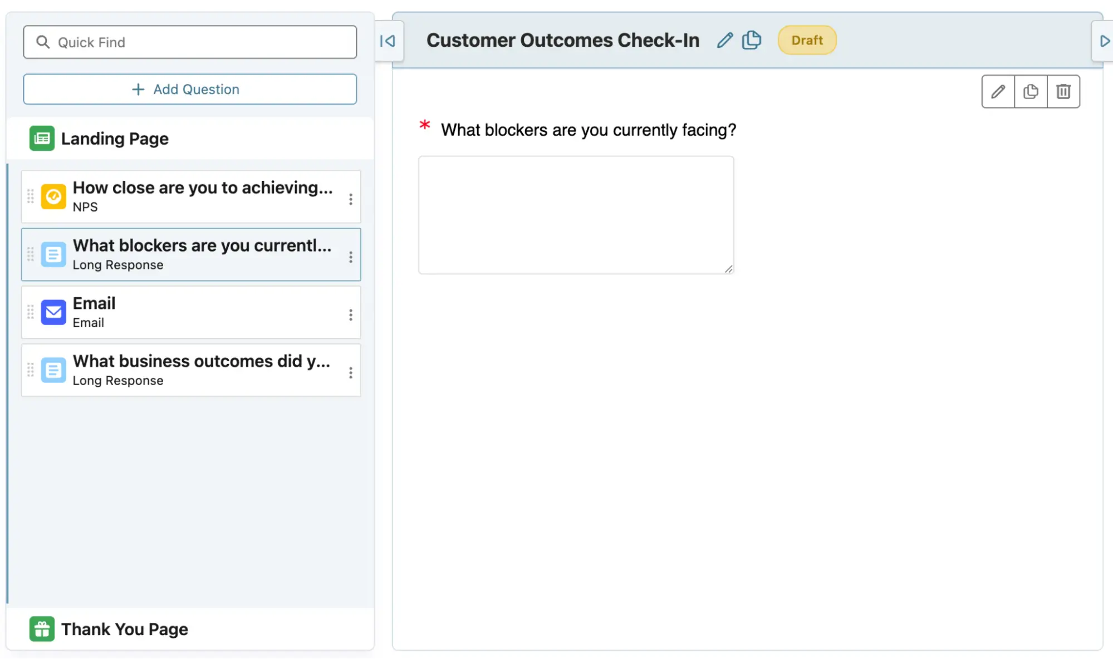Click the duplicate icon beside survey title

pyautogui.click(x=751, y=40)
